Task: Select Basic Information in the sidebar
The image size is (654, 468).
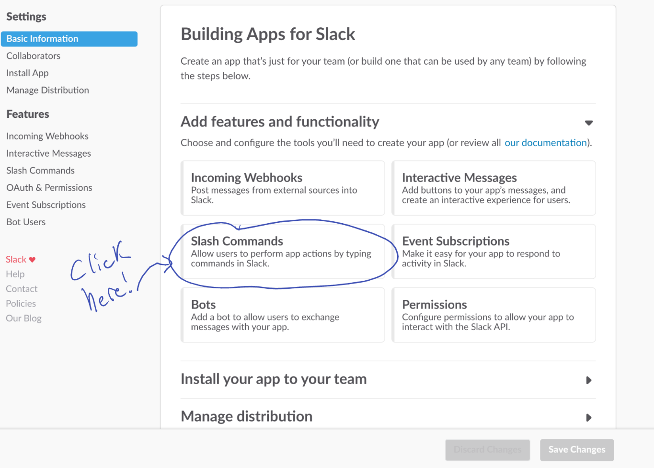Action: [x=42, y=39]
